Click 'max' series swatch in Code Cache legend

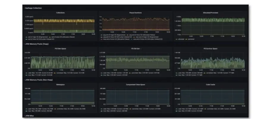click(x=176, y=111)
